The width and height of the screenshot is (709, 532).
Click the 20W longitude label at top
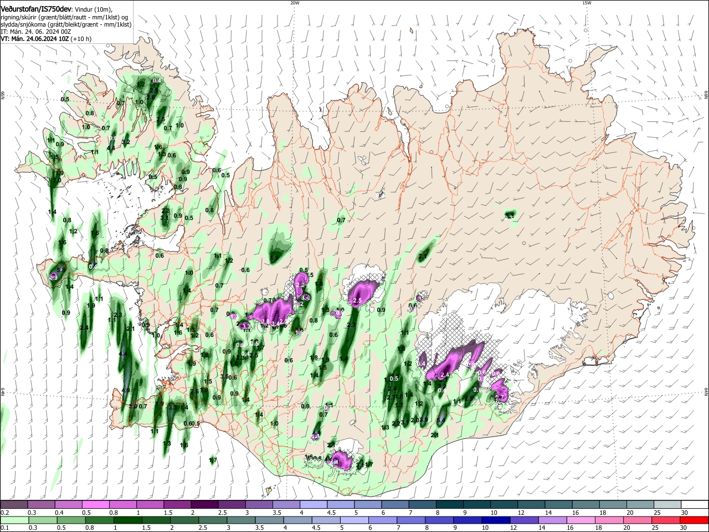coord(295,3)
